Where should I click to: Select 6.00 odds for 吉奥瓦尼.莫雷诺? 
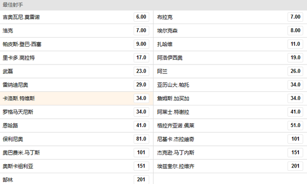141,17
